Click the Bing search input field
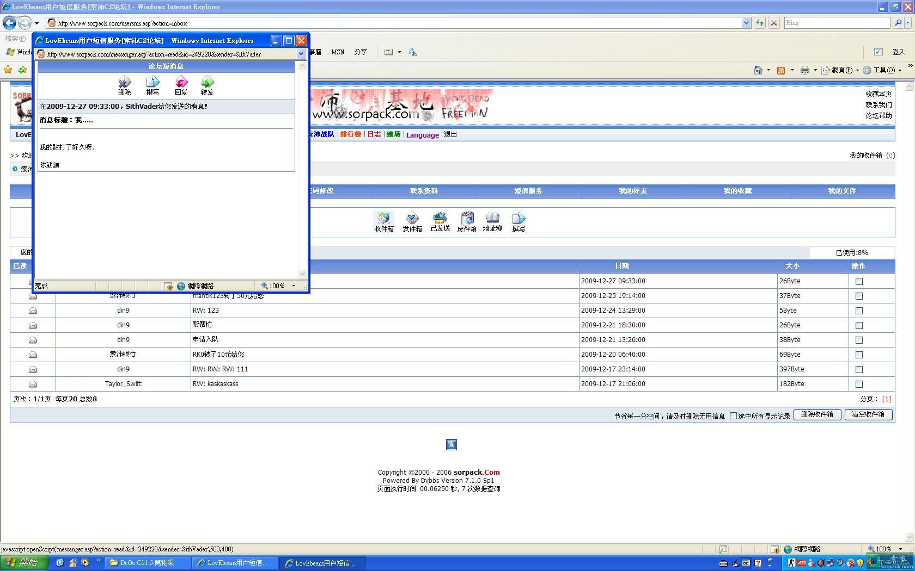 tap(836, 23)
